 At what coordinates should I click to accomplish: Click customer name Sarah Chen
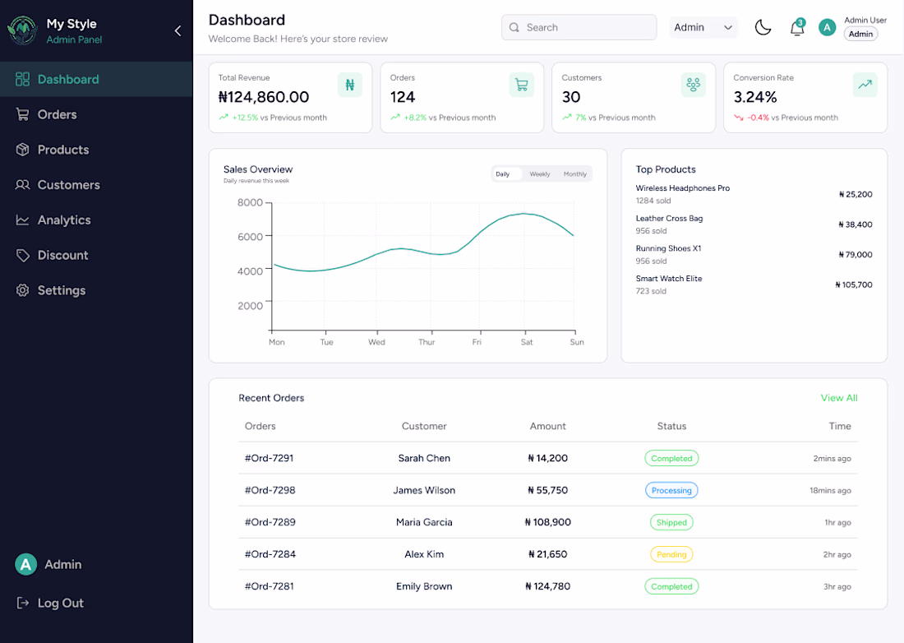pos(424,458)
